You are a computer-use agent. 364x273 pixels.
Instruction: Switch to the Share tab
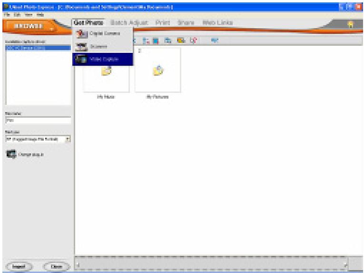click(186, 22)
